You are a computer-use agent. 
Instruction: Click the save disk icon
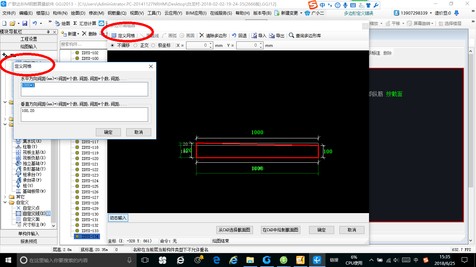point(25,23)
